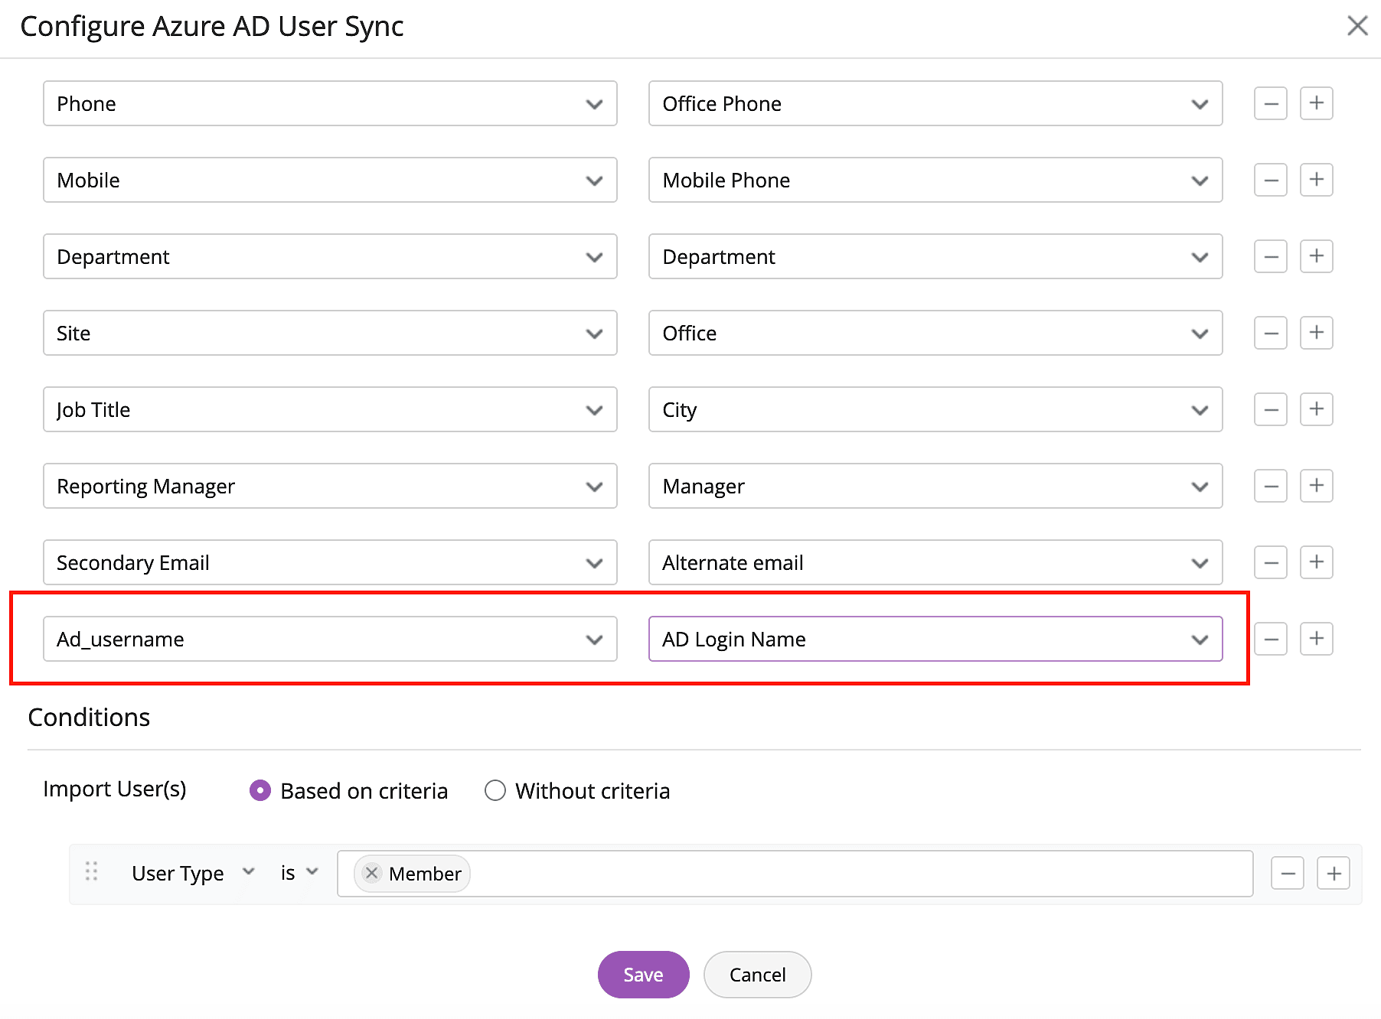
Task: Remove the Job Title mapping row
Action: point(1270,409)
